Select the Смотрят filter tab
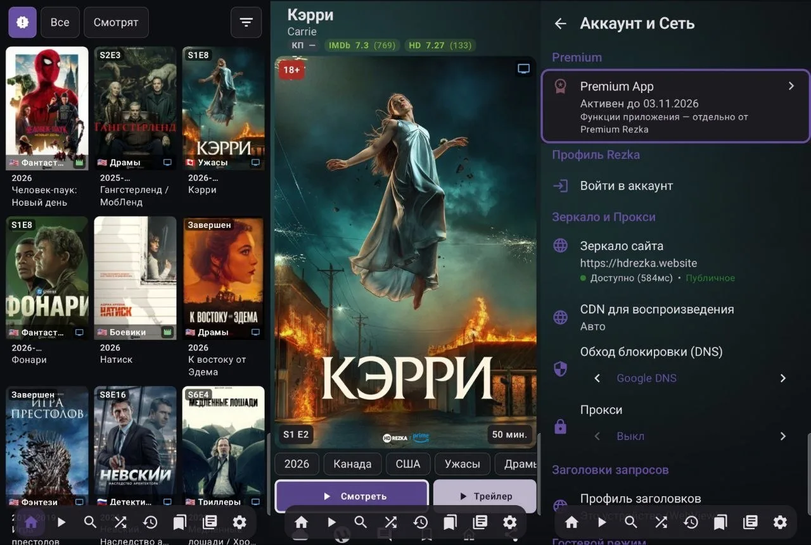 116,23
